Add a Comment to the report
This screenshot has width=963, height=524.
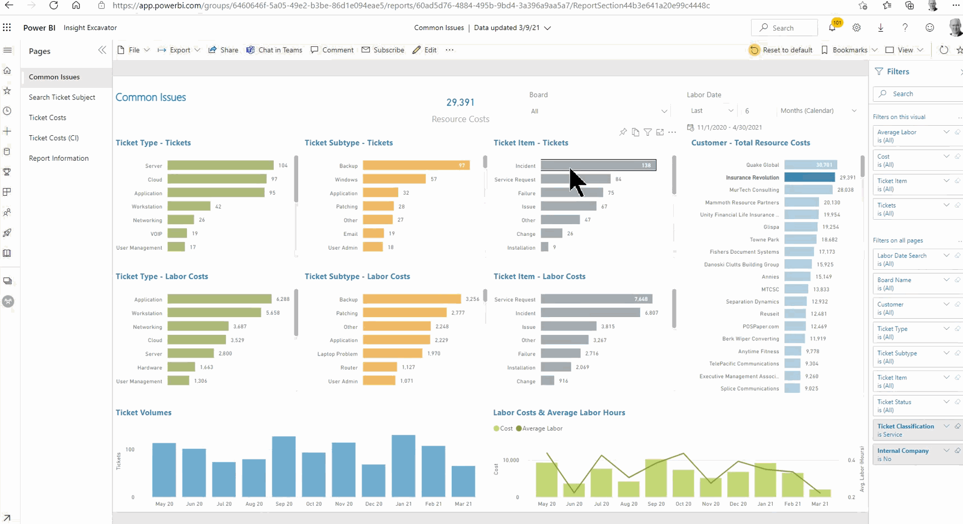332,50
